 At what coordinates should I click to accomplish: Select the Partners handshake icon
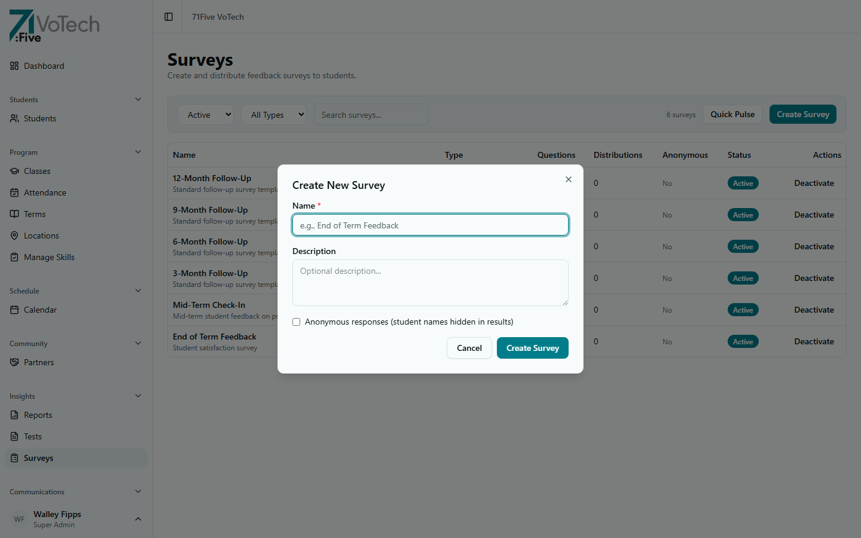pos(14,362)
